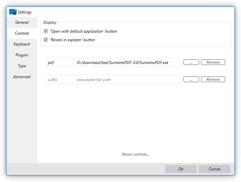Remove the pdf application entry

pos(213,62)
